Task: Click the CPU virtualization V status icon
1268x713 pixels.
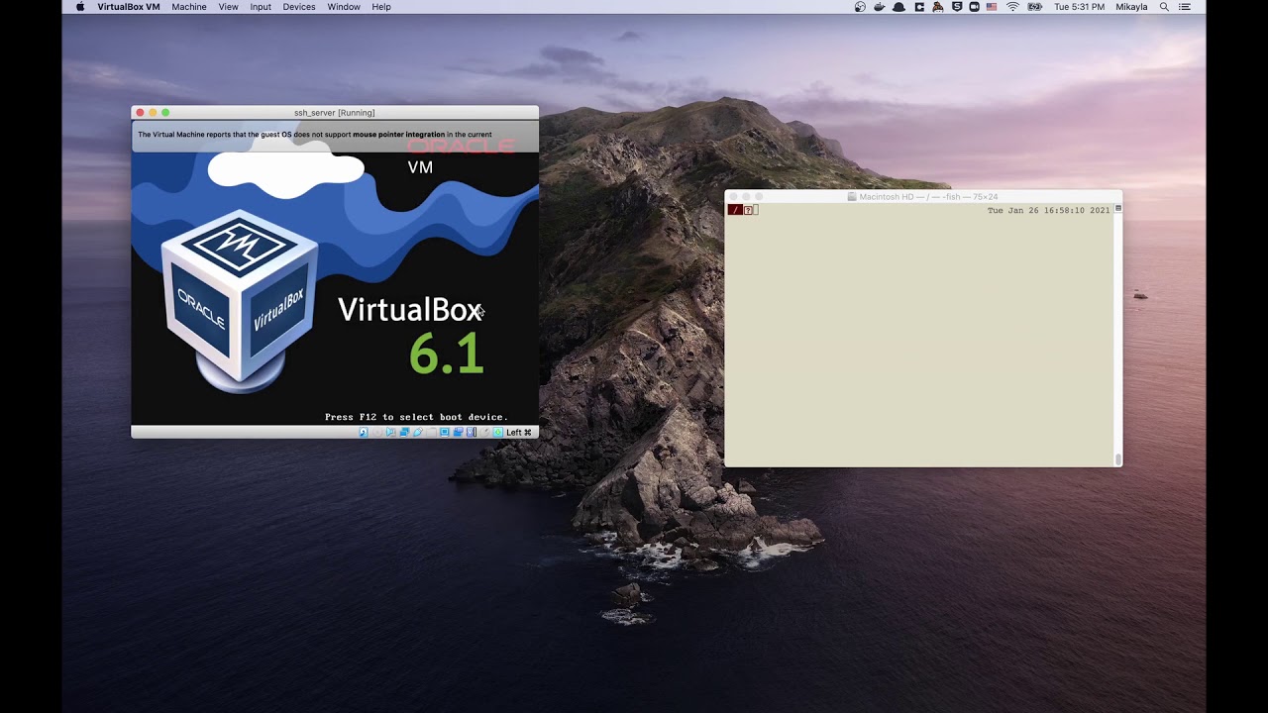Action: [x=472, y=432]
